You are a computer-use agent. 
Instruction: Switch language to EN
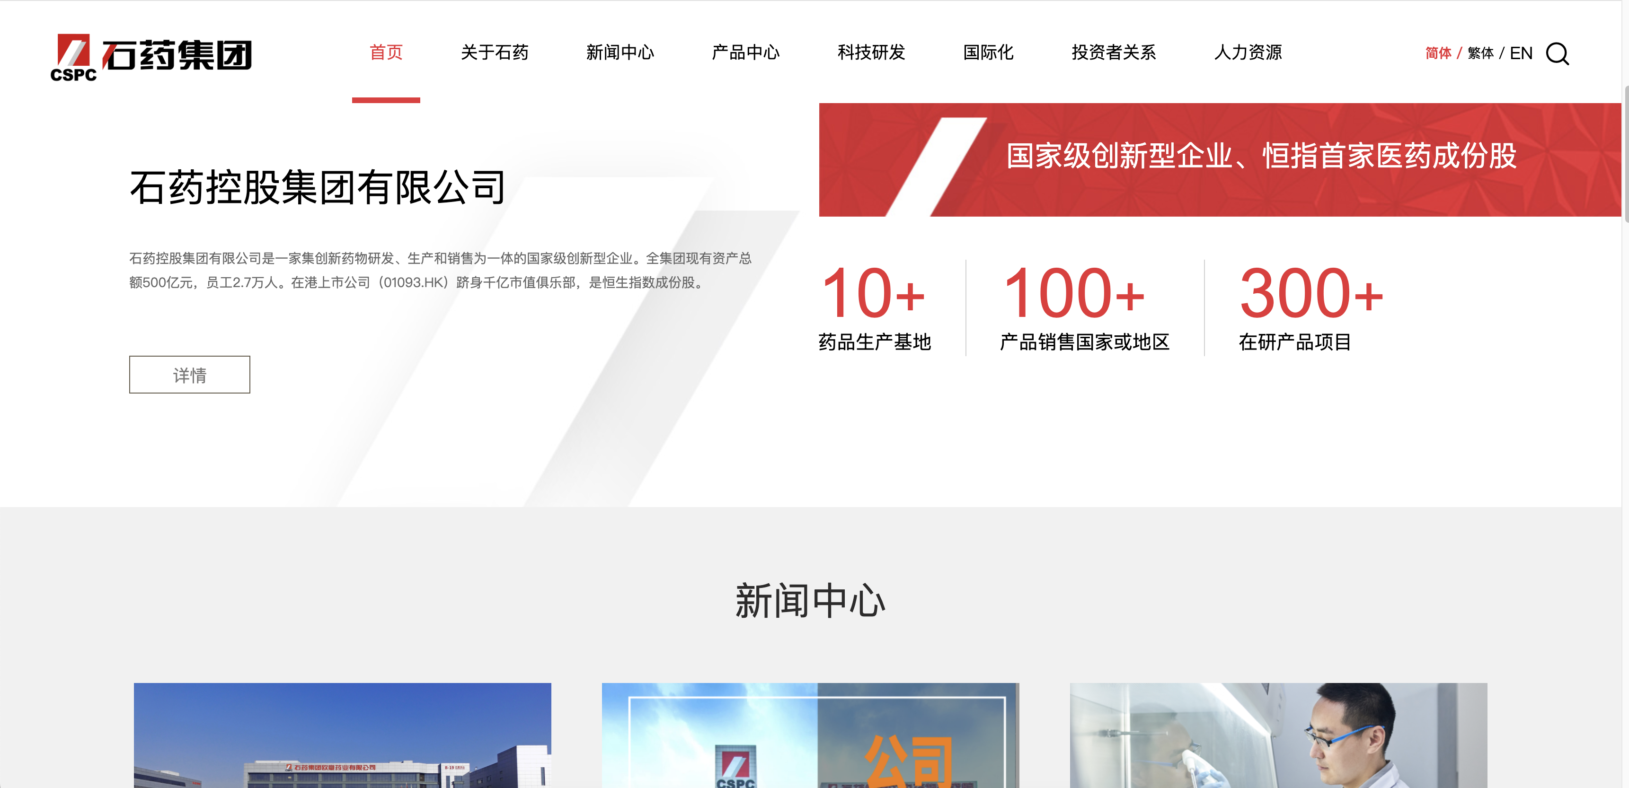(x=1521, y=53)
